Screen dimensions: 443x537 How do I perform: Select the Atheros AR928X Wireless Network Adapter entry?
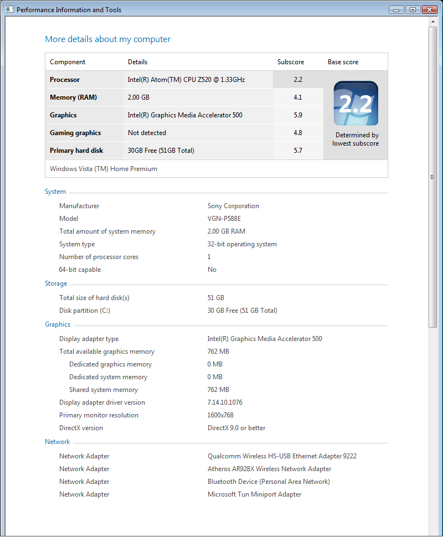[269, 469]
